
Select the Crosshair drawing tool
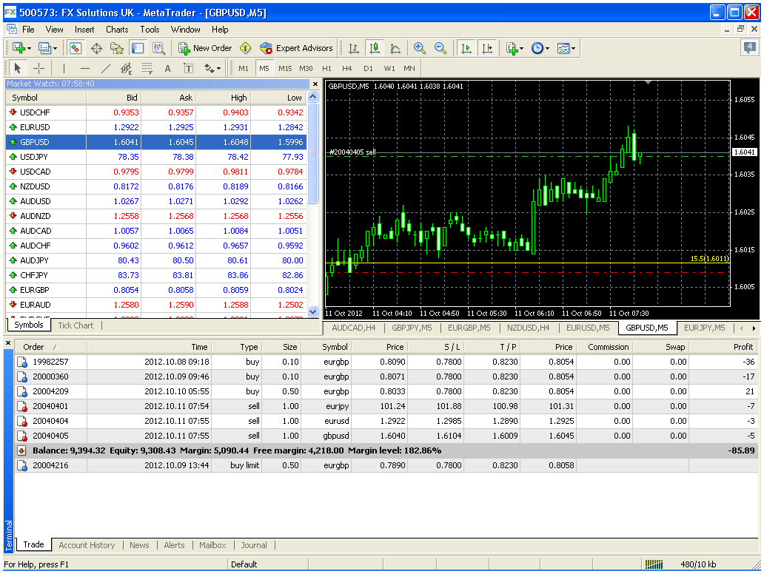[38, 68]
